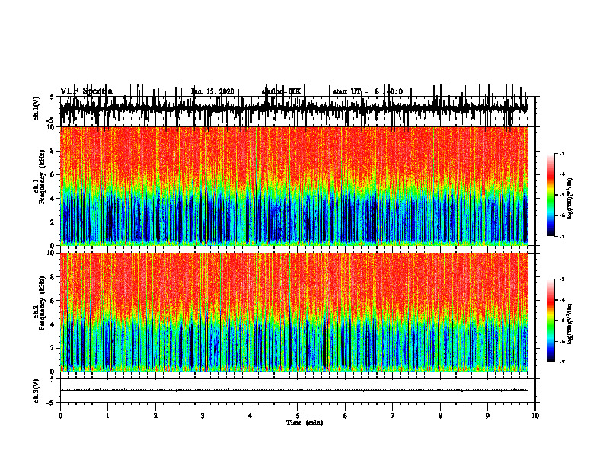The image size is (603, 466).
Task: Click the "VLF Spectra" title text
Action: pos(86,91)
